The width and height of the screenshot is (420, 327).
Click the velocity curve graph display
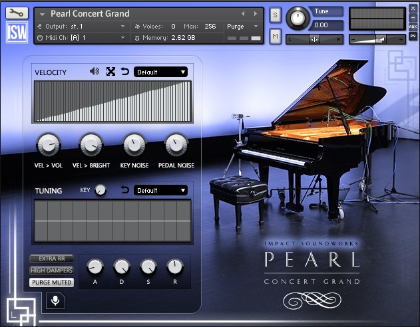(x=112, y=102)
